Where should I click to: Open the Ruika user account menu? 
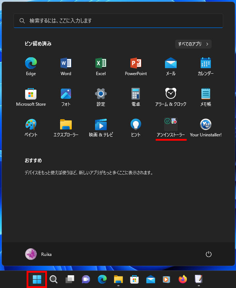point(39,254)
